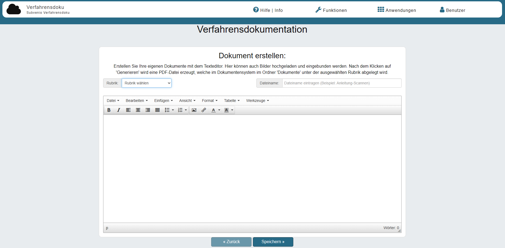Image resolution: width=505 pixels, height=248 pixels.
Task: Click the black cloud logo
Action: [13, 9]
